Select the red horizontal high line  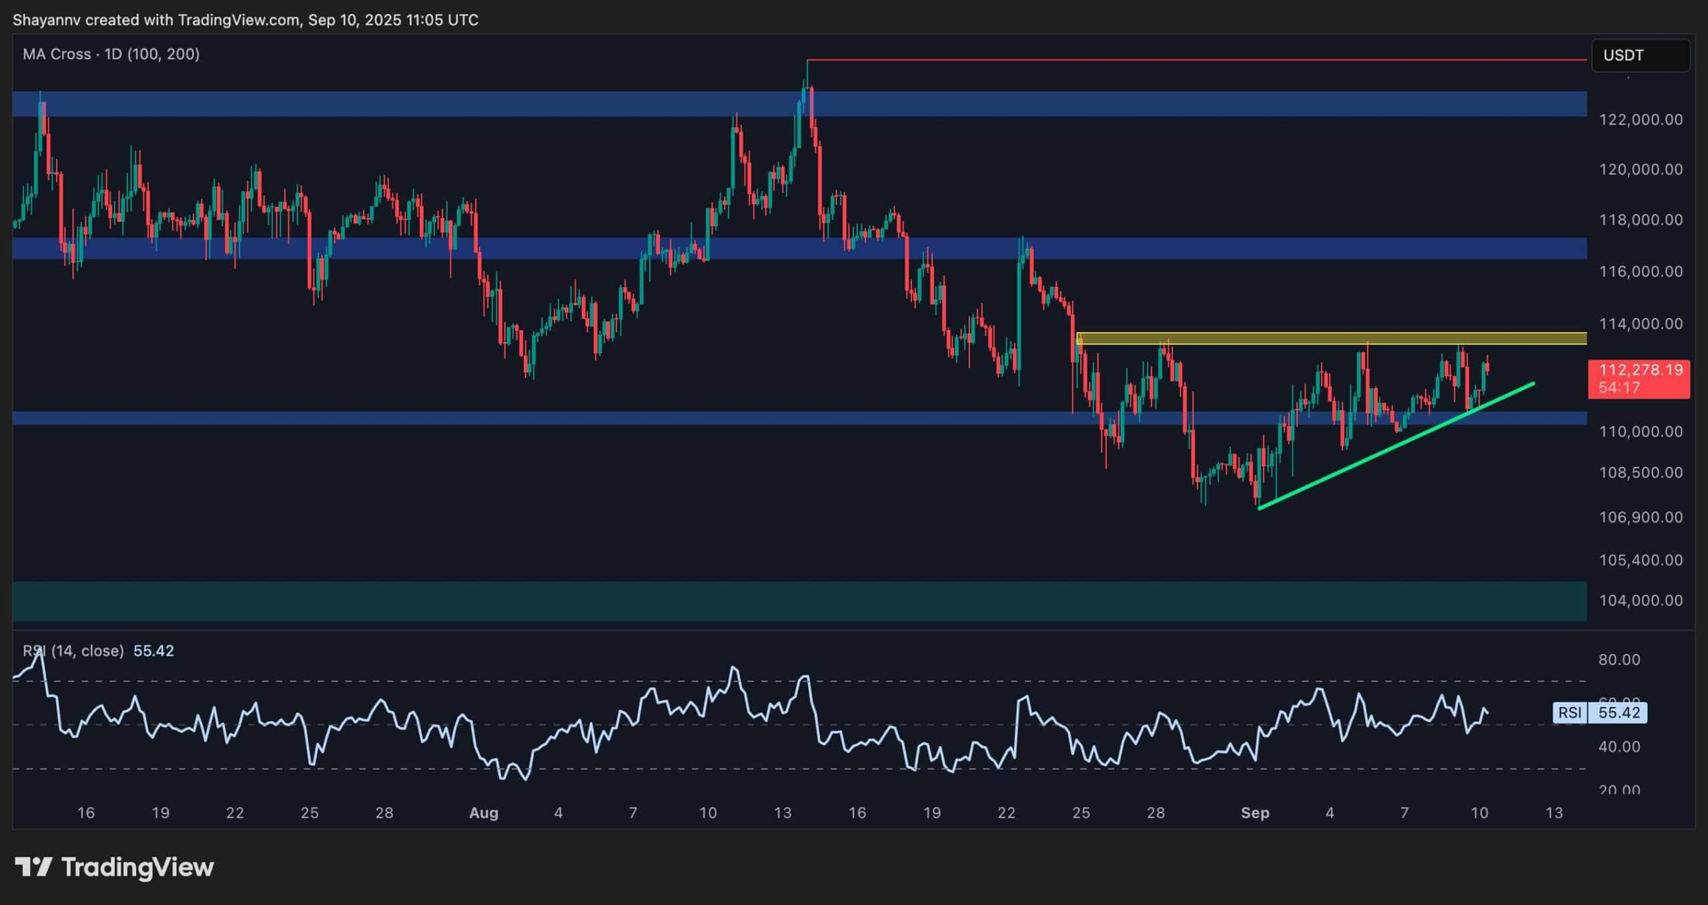tap(1201, 61)
